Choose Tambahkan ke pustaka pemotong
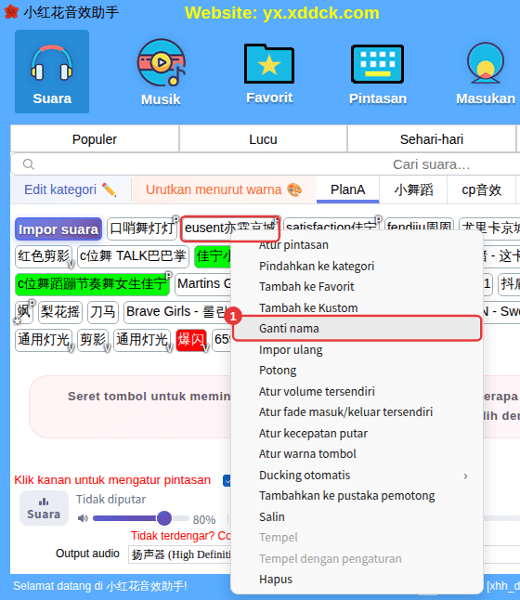Image resolution: width=520 pixels, height=600 pixels. click(357, 496)
